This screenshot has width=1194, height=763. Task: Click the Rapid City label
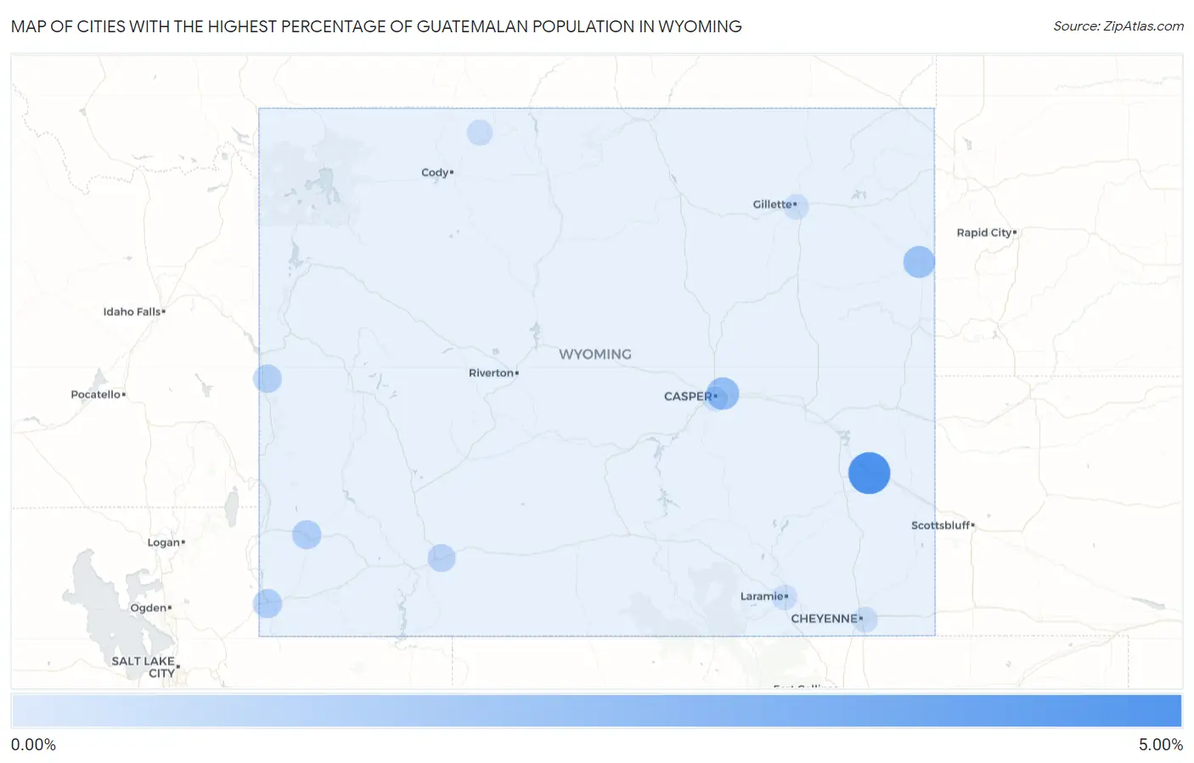tap(984, 233)
